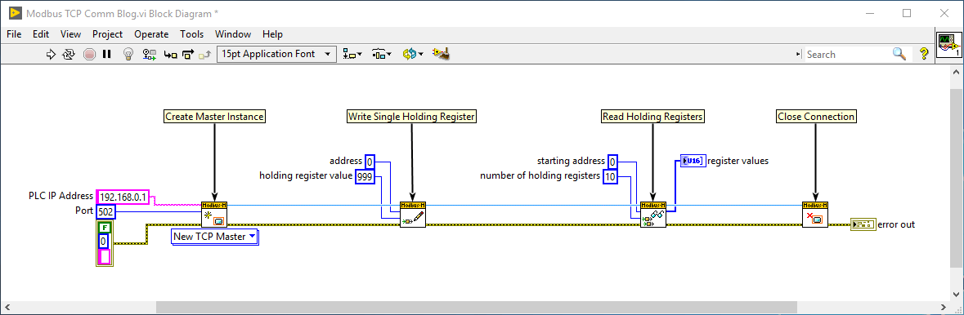Open the Help menu
The width and height of the screenshot is (964, 315).
pyautogui.click(x=272, y=34)
